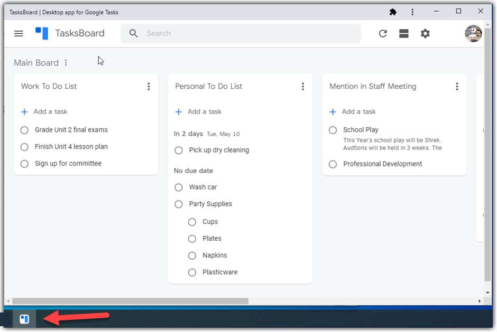Open the Grade Unit 2 final exams task
This screenshot has height=332, width=497.
(x=71, y=130)
